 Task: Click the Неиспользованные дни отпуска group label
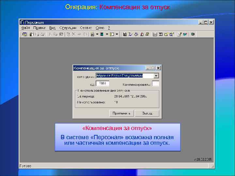click(x=104, y=91)
